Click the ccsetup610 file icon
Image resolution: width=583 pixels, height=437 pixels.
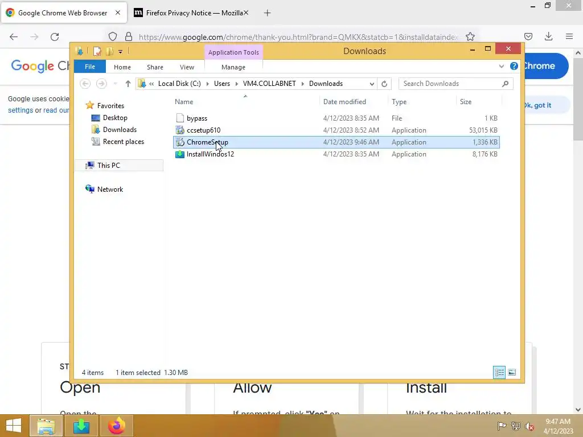click(180, 130)
